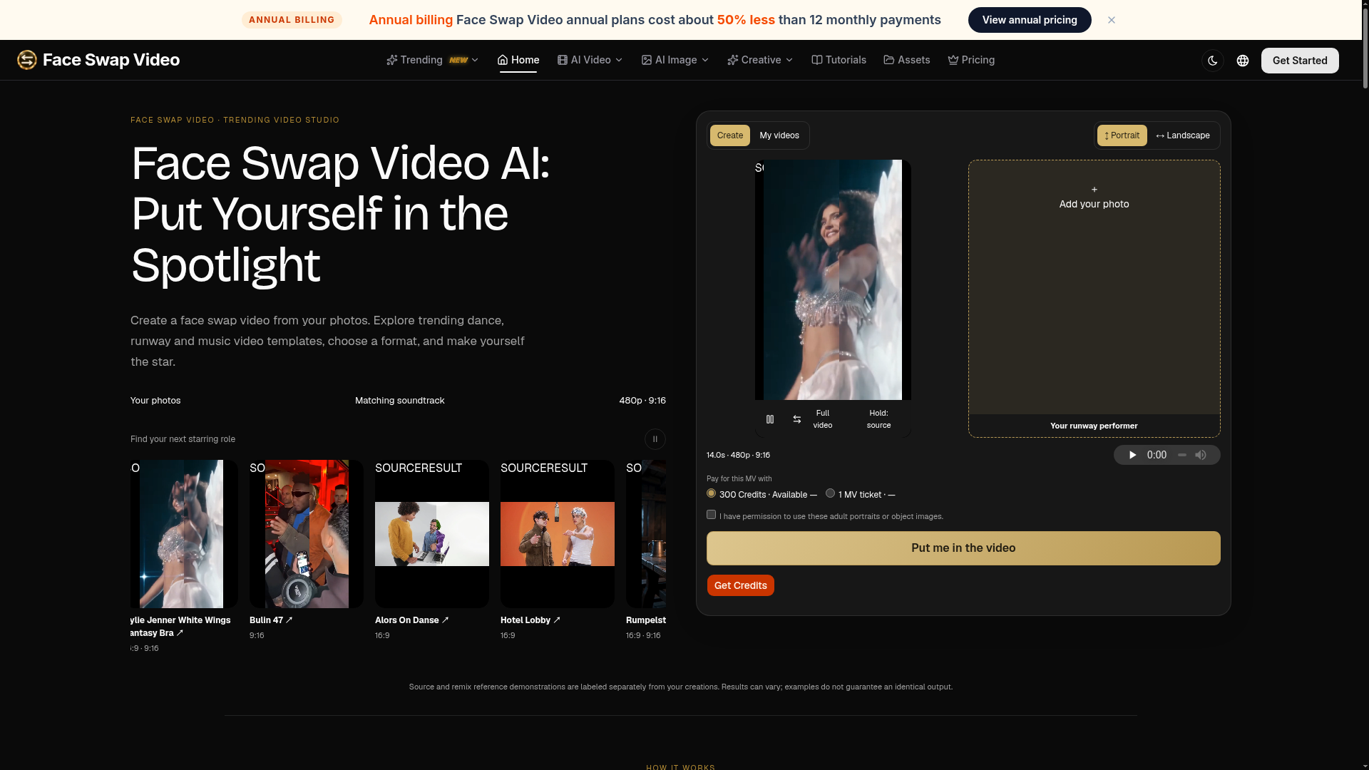The height and width of the screenshot is (770, 1369).
Task: Dismiss the annual billing banner
Action: click(1112, 20)
